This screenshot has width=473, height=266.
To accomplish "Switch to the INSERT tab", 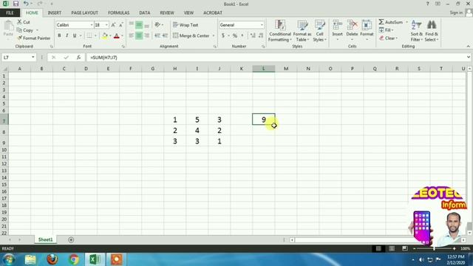I will pos(54,13).
